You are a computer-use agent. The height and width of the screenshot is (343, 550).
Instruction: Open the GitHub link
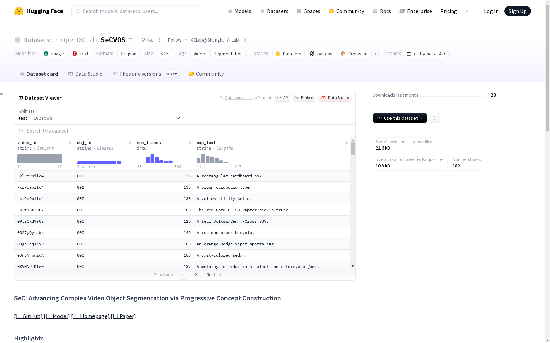29,316
